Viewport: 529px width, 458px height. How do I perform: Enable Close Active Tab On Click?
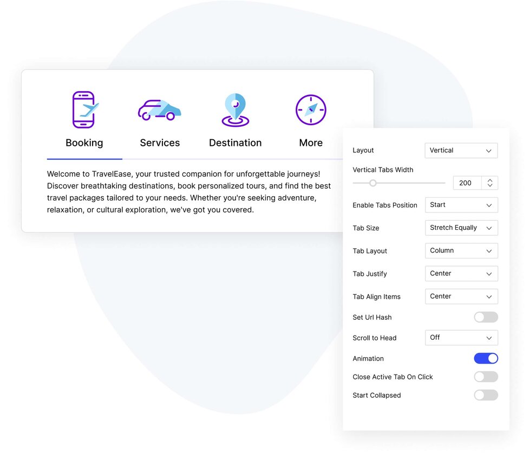pos(486,377)
